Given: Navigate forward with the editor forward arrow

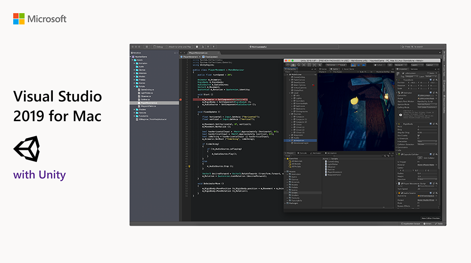Looking at the screenshot, I should pos(185,53).
